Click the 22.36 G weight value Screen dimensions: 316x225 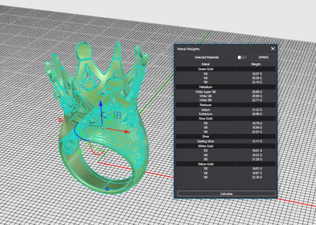[x=257, y=177]
